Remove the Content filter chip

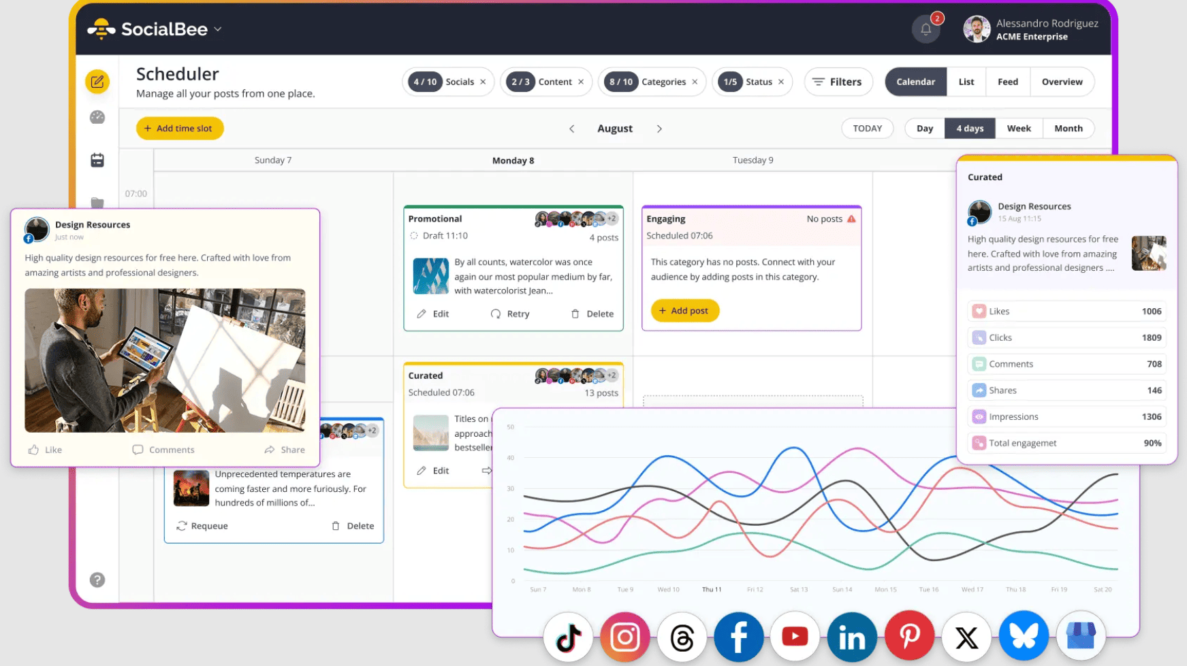(581, 82)
